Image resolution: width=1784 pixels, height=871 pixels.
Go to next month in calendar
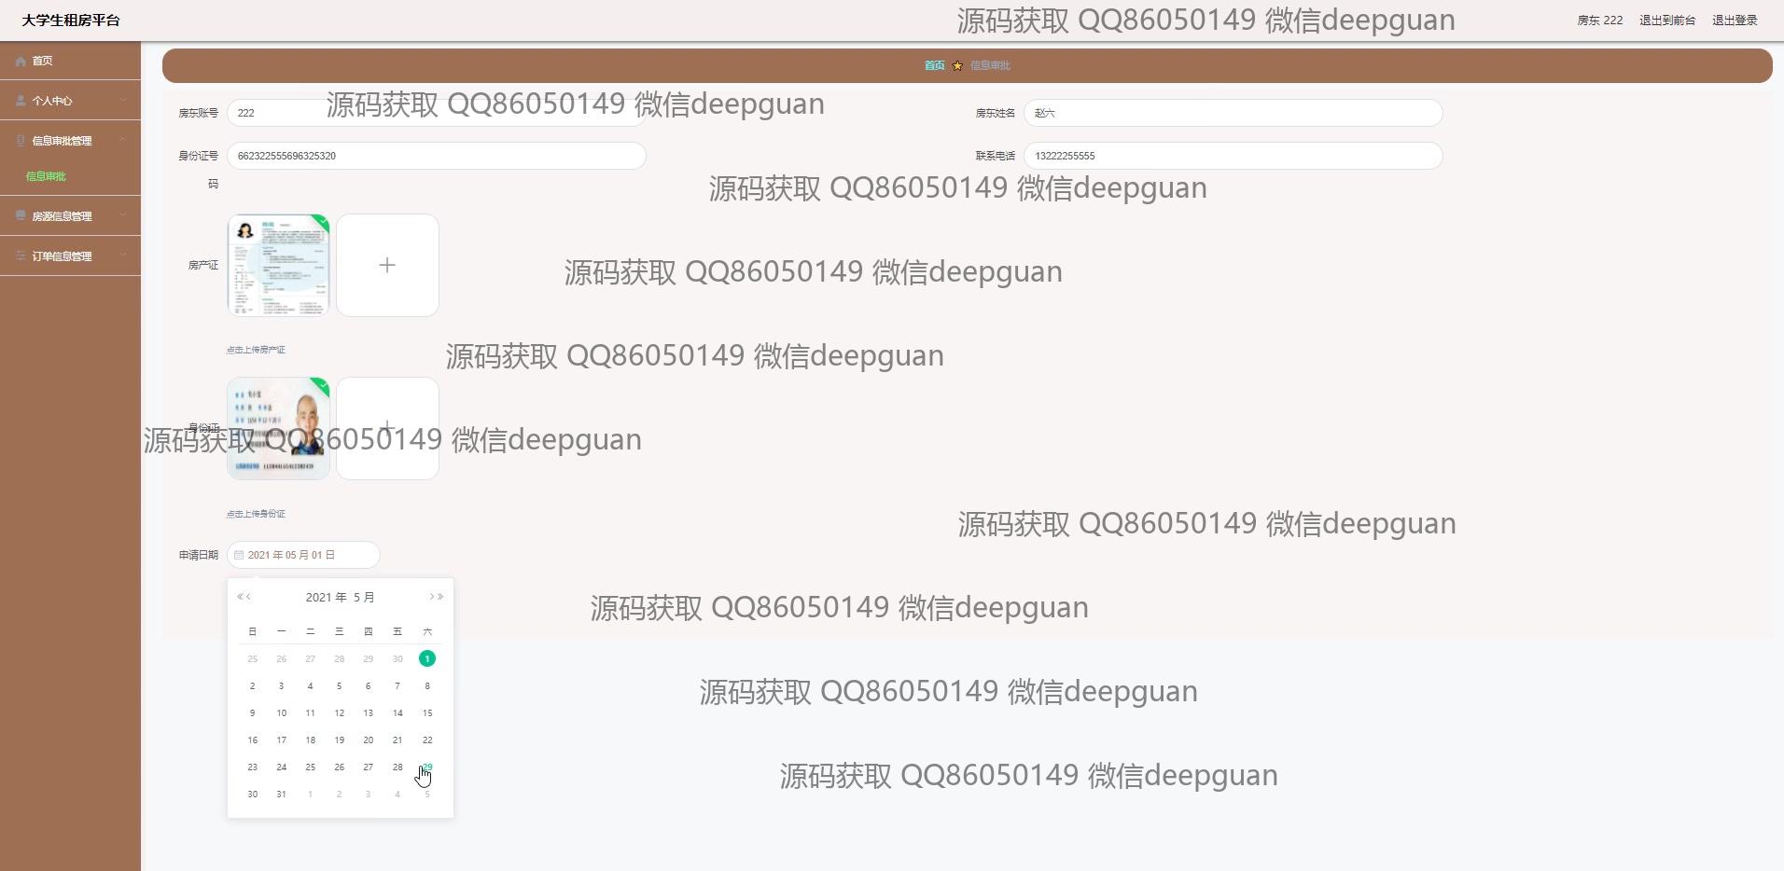(432, 597)
